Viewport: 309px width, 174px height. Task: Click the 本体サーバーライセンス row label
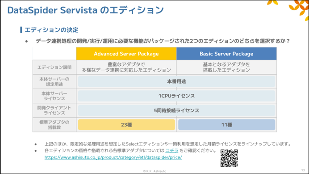(54, 96)
